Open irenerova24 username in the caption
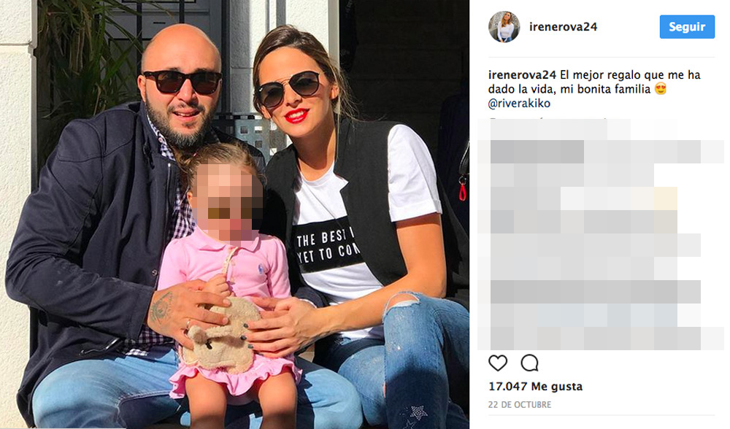Viewport: 730px width, 429px height. [522, 75]
